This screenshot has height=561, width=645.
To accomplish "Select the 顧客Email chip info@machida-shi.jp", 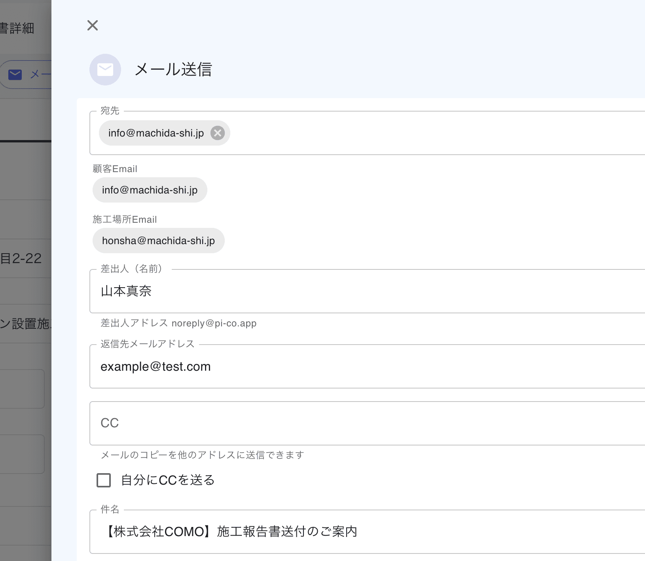I will (x=150, y=190).
